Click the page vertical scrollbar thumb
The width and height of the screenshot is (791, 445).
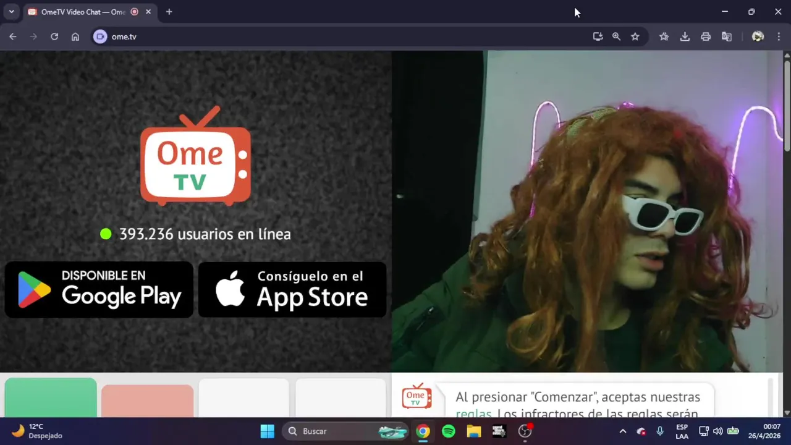click(x=787, y=105)
